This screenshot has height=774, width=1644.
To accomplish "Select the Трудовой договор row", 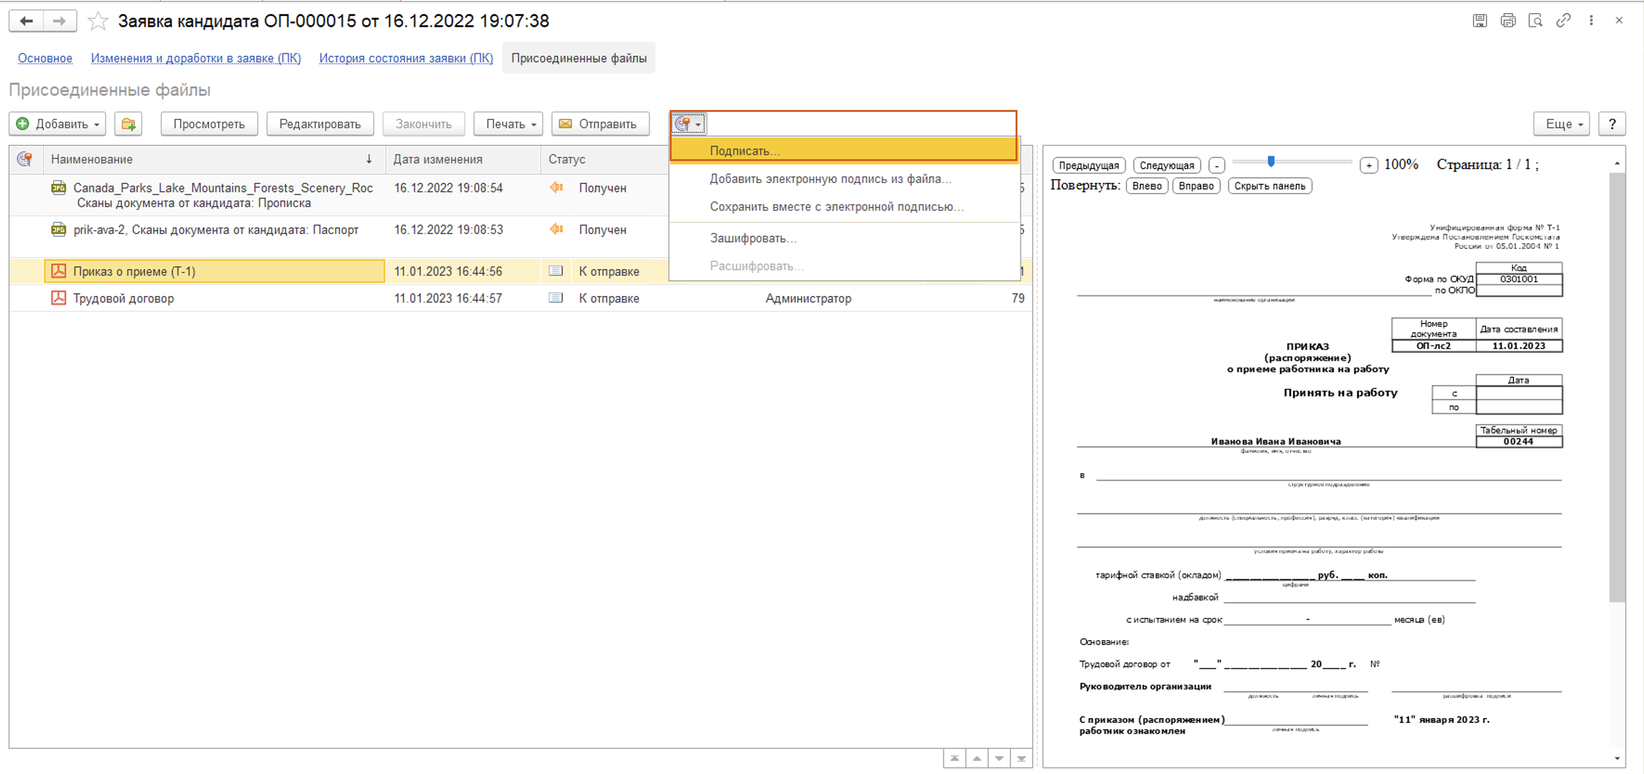I will coord(520,298).
